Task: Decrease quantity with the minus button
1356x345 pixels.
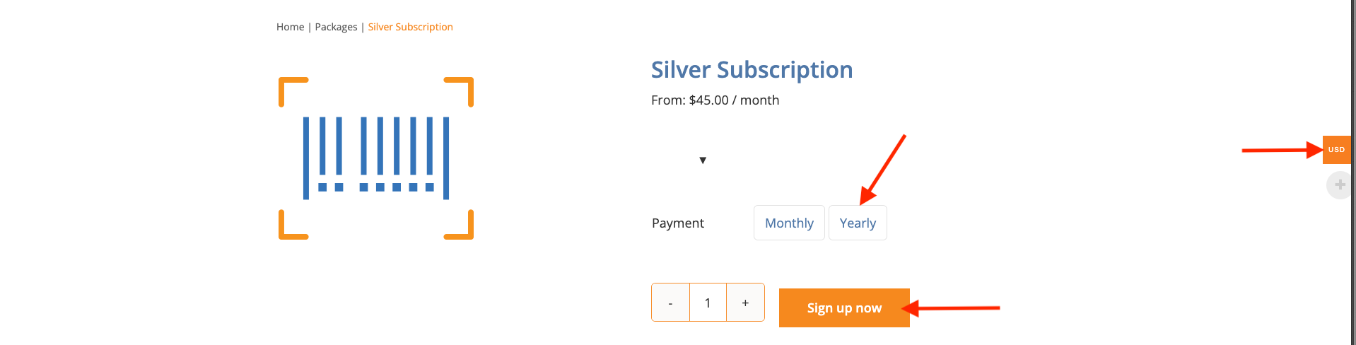Action: pyautogui.click(x=670, y=303)
